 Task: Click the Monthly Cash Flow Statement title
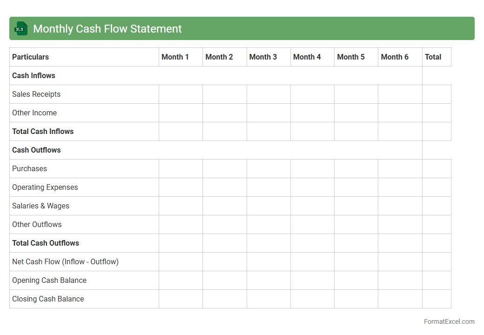[x=108, y=29]
